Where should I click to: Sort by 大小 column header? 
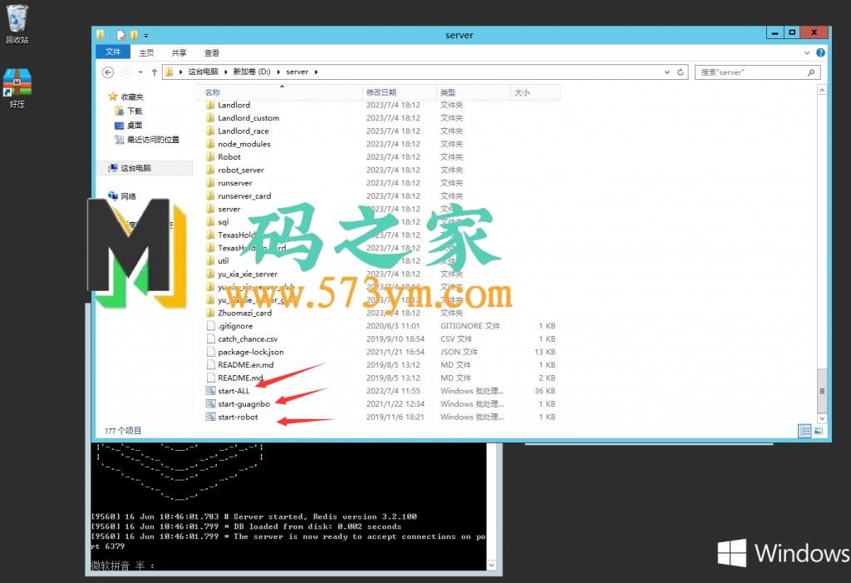point(535,92)
